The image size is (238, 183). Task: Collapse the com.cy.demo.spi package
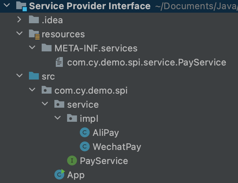point(32,90)
